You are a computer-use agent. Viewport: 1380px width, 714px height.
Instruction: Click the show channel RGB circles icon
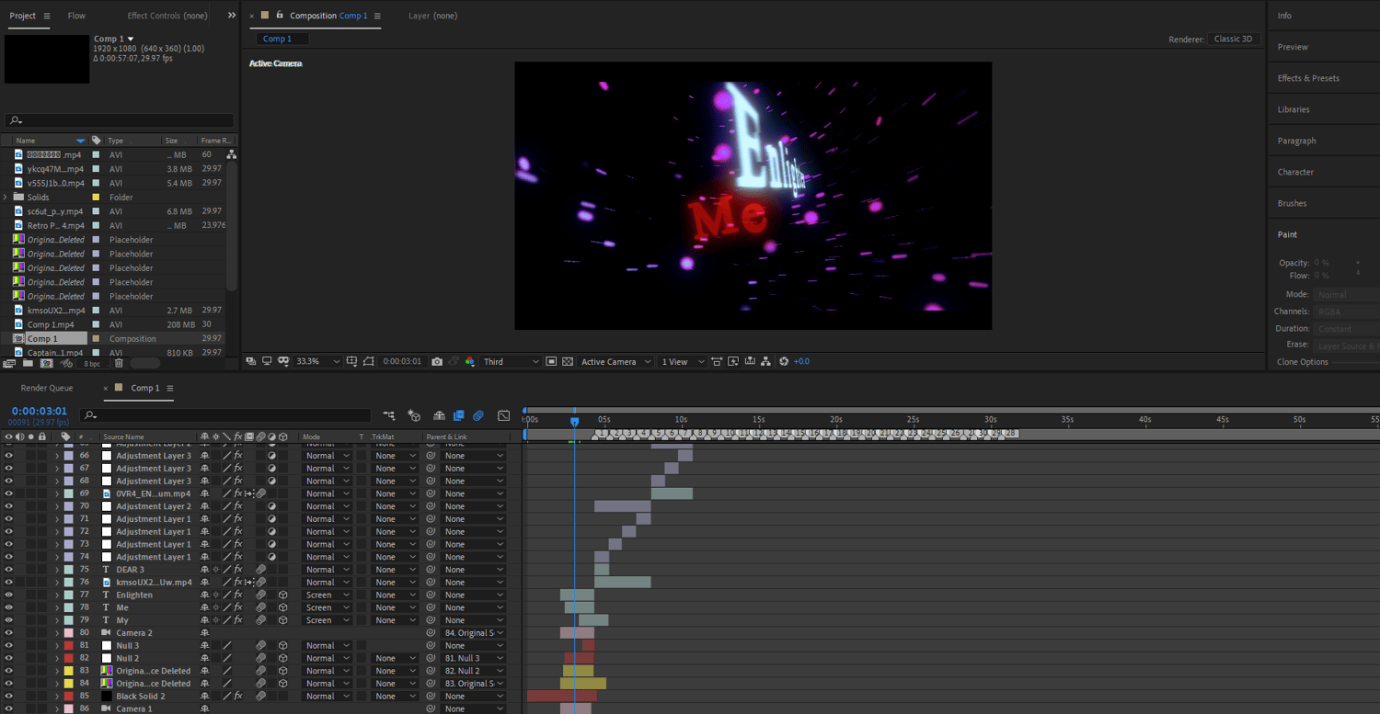pyautogui.click(x=469, y=362)
